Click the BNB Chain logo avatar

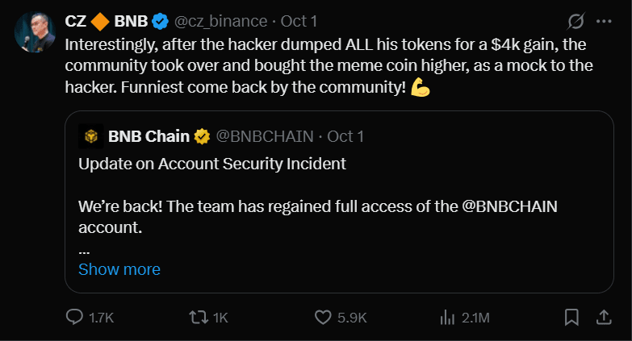pyautogui.click(x=90, y=136)
